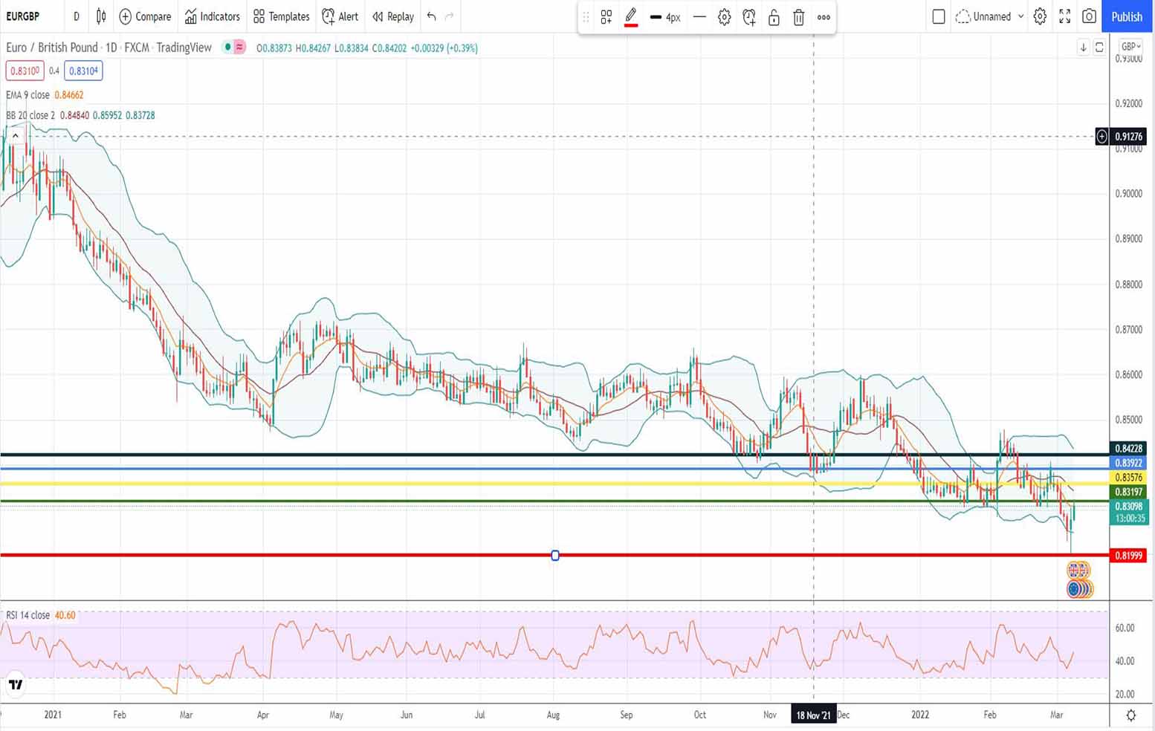
Task: Open drawing templates icon in floating toolbar
Action: [606, 17]
